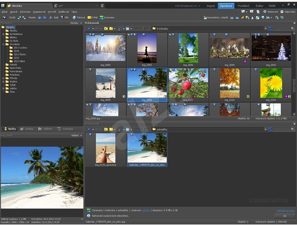The image size is (297, 226).
Task: Open Nastavení settings gear
Action: [x=265, y=12]
